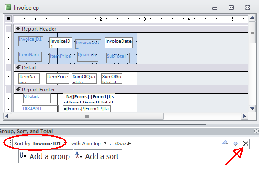
Task: Delete the Sort by InvoiceID1 row with X
Action: [x=245, y=144]
